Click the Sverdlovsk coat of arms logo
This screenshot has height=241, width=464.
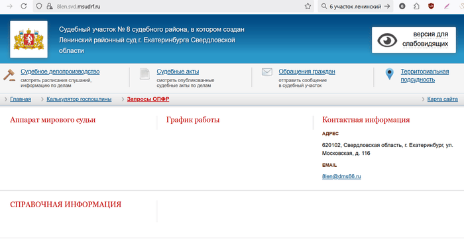coord(29,39)
